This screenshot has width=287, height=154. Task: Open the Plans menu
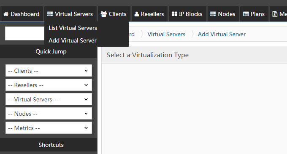click(254, 14)
